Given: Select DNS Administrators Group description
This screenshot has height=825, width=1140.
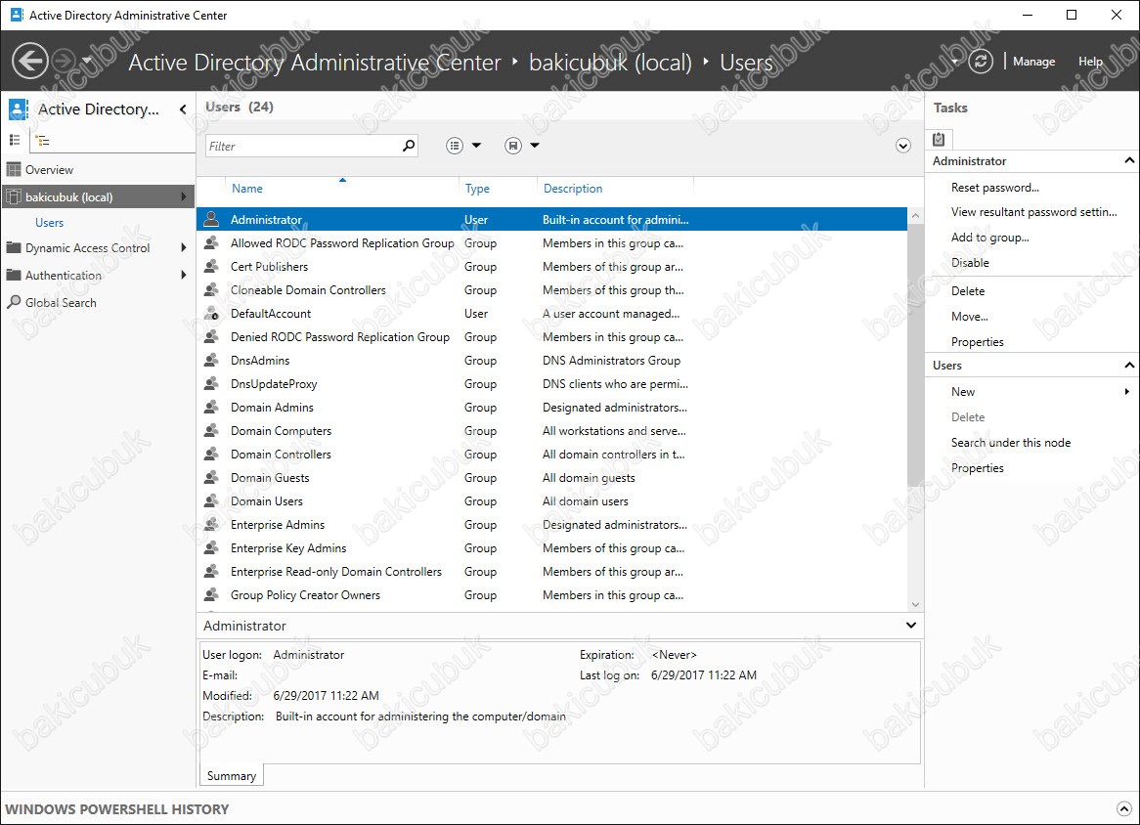Looking at the screenshot, I should click(x=611, y=361).
